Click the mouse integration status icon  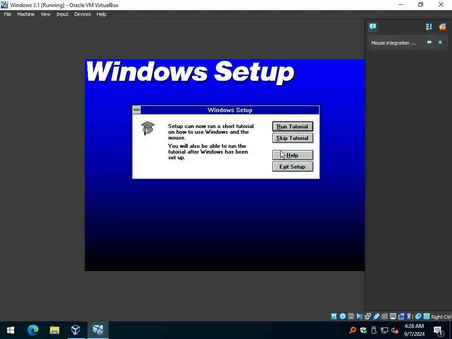418,316
